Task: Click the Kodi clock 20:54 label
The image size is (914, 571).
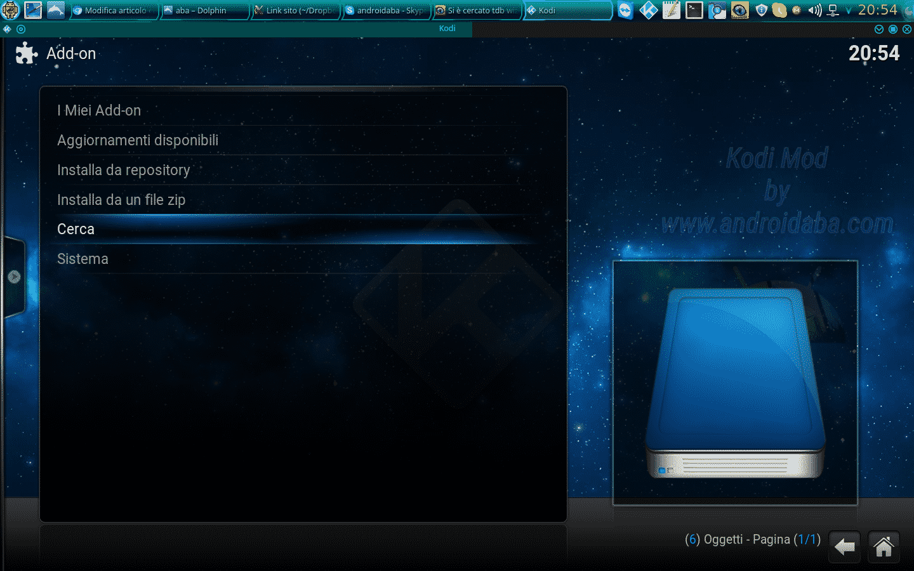Action: [x=874, y=53]
